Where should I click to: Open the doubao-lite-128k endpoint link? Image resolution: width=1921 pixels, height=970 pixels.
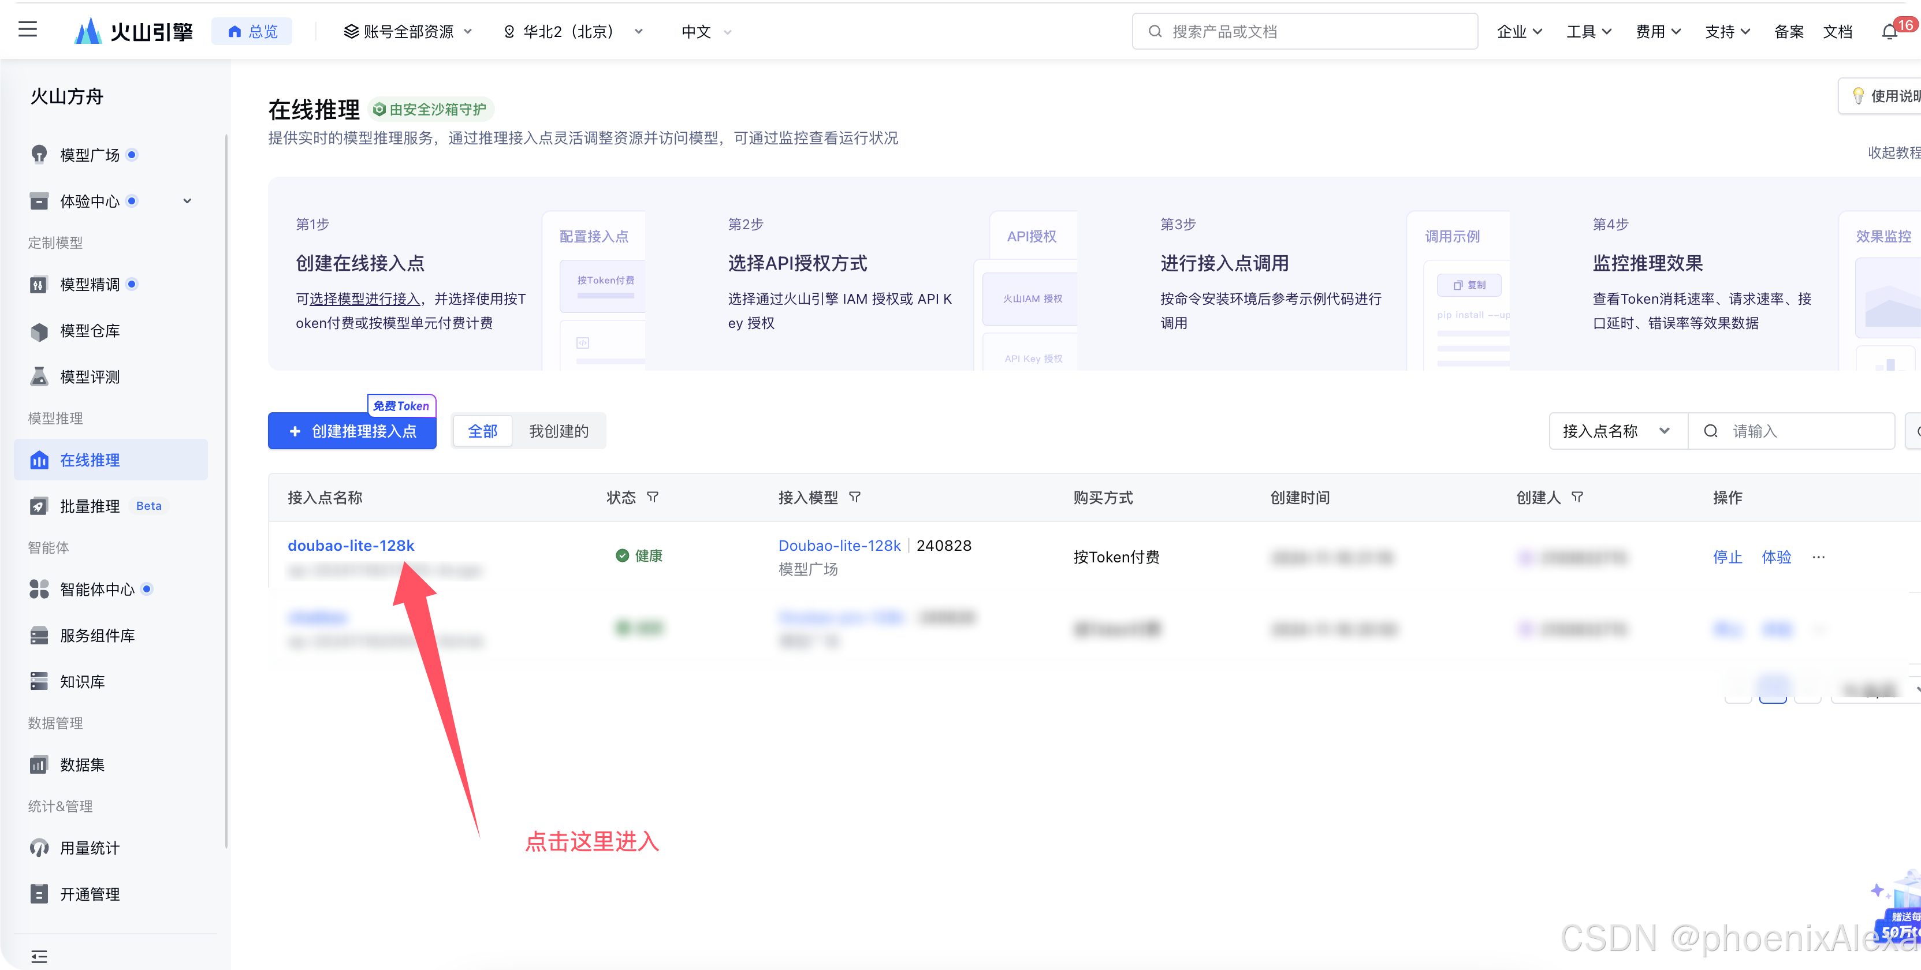[x=351, y=545]
